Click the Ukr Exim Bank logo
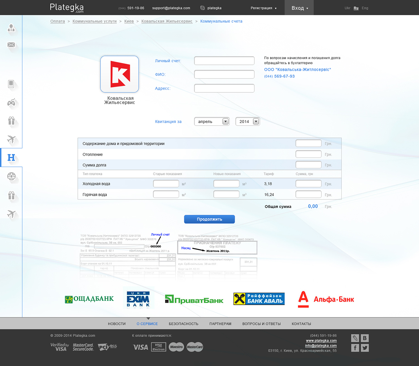This screenshot has width=419, height=366. pos(138,299)
